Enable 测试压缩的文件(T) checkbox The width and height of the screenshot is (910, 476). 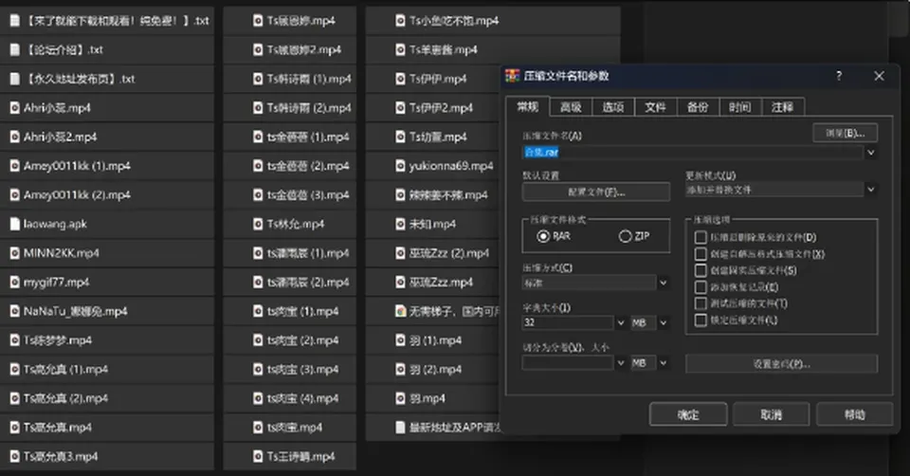click(701, 303)
